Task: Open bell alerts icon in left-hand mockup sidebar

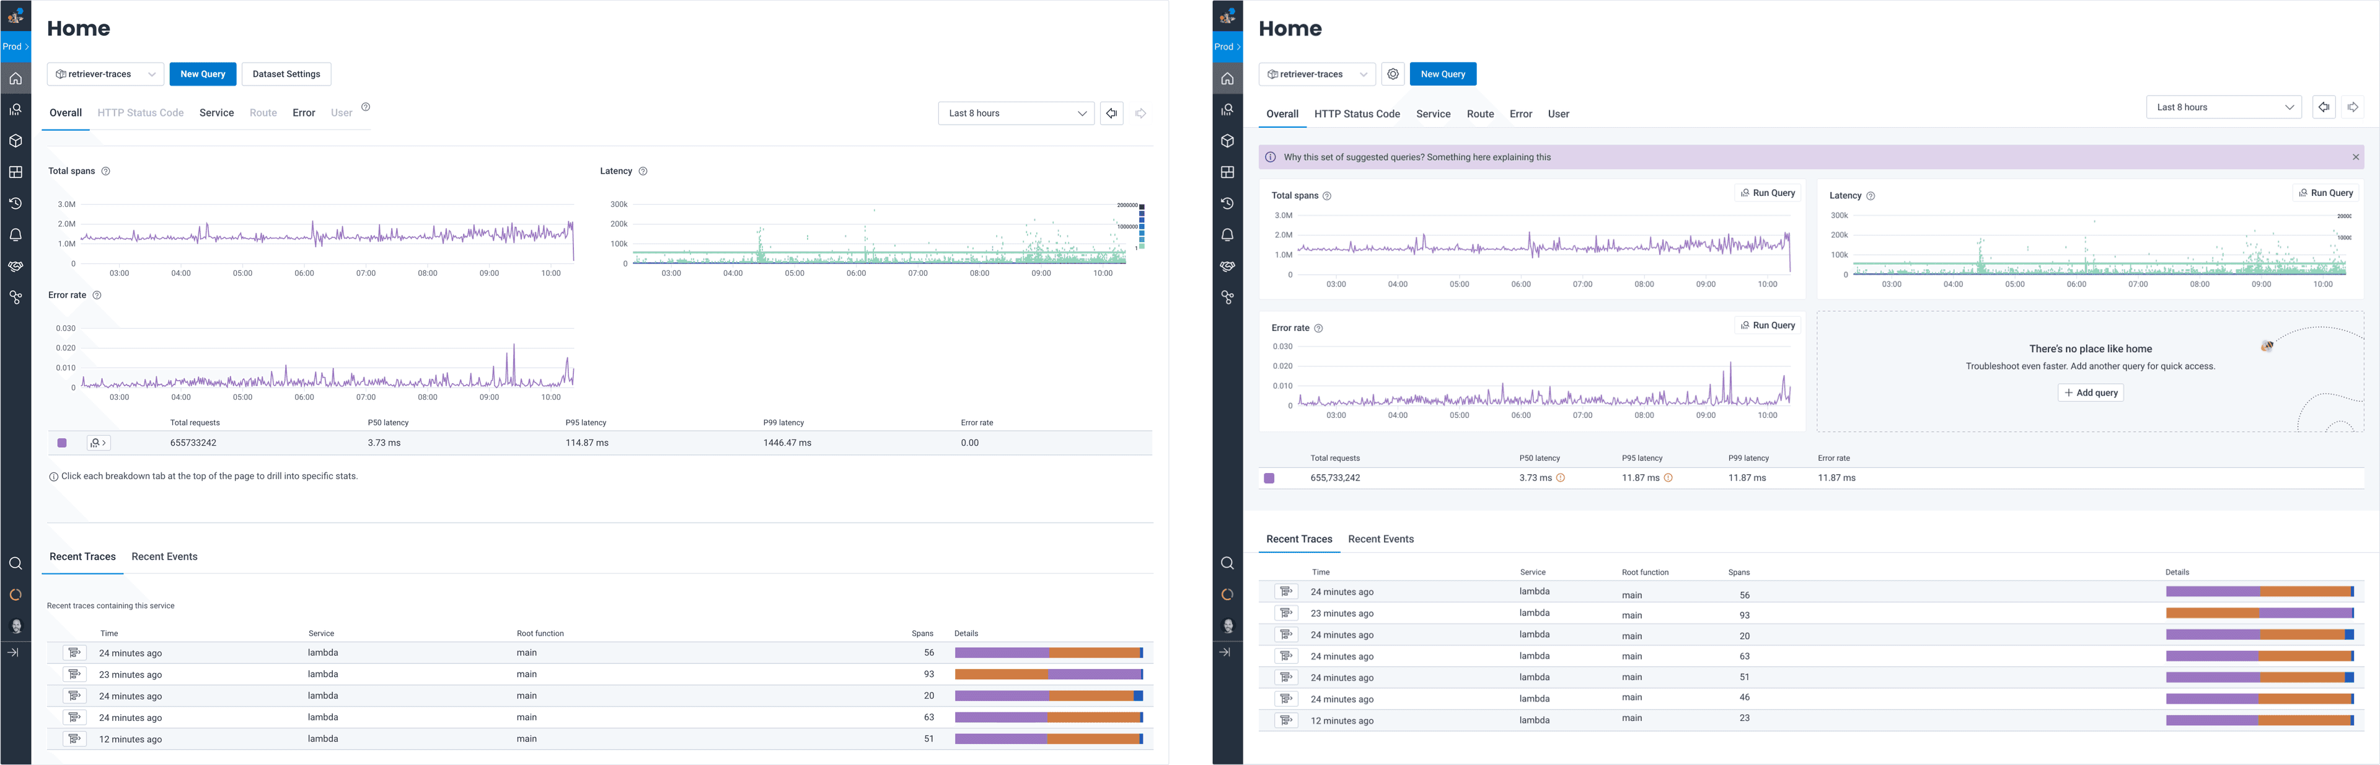Action: click(15, 235)
